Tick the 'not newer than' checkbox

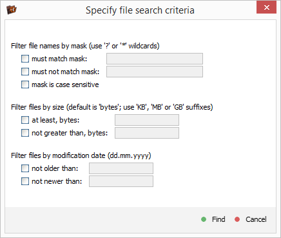click(25, 181)
